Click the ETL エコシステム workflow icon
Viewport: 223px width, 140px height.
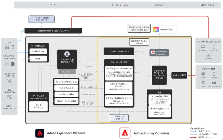10,97
